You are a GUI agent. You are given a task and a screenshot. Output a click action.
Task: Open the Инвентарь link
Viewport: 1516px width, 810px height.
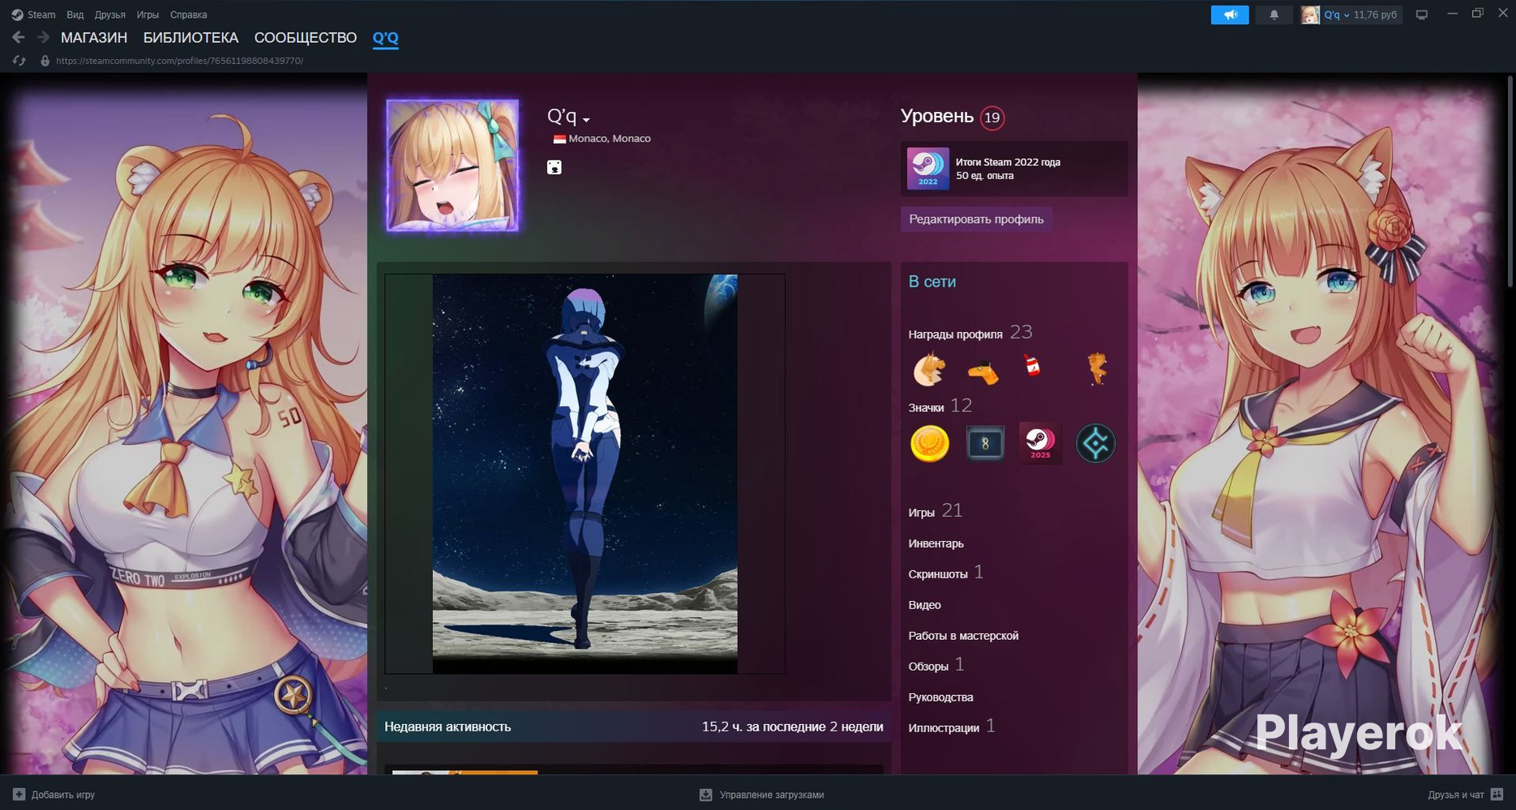[936, 543]
